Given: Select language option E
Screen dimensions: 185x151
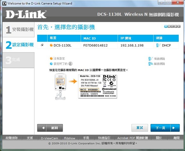Looking at the screenshot, I should 179,26.
